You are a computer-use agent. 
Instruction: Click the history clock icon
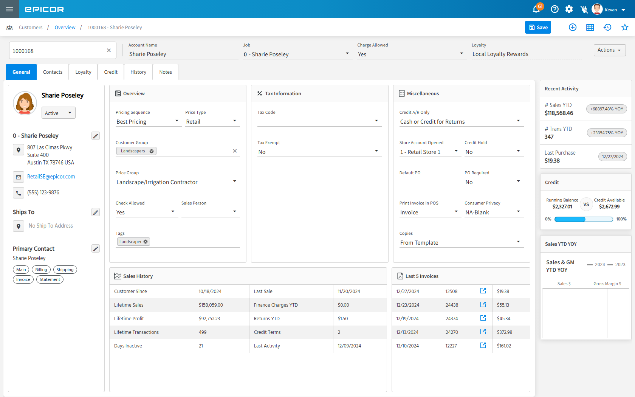(607, 27)
